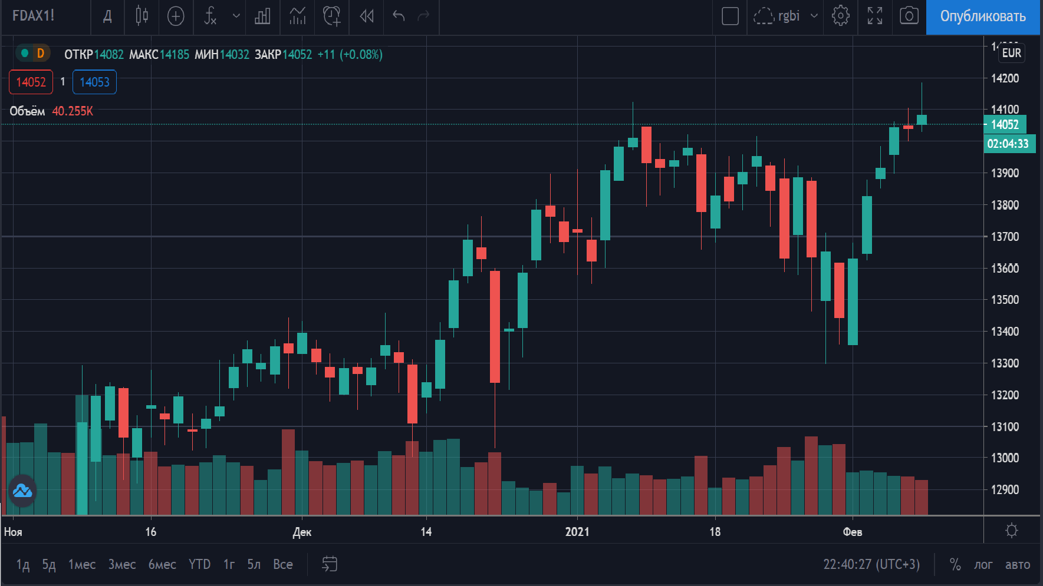Open the indicators fx menu
The width and height of the screenshot is (1043, 586).
tap(210, 16)
